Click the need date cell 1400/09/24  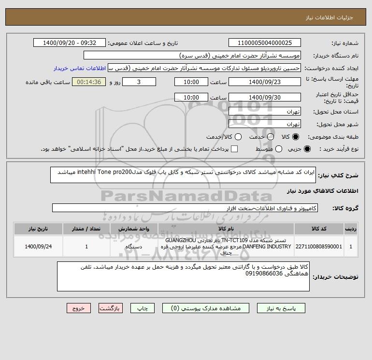(x=38, y=246)
